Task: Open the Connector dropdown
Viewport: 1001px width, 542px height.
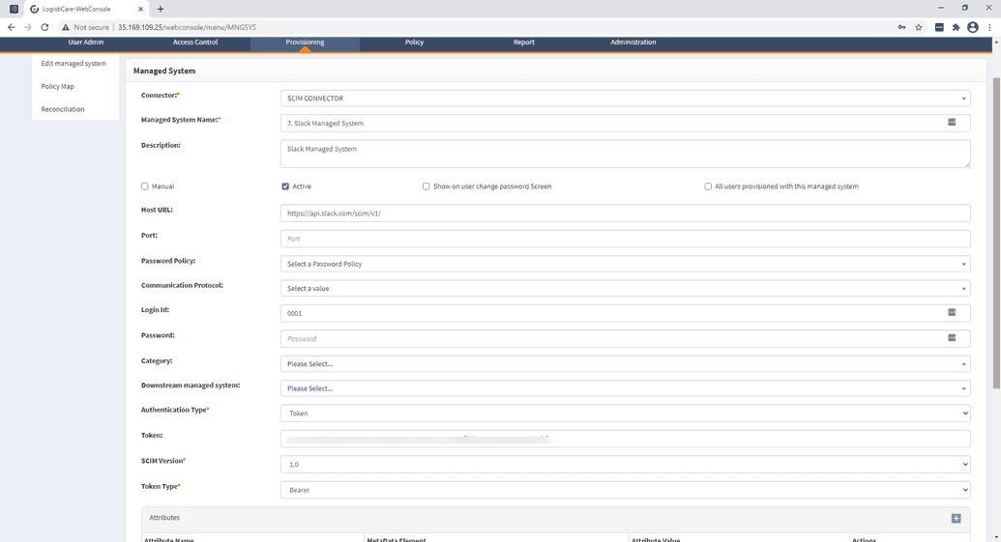Action: pyautogui.click(x=625, y=99)
